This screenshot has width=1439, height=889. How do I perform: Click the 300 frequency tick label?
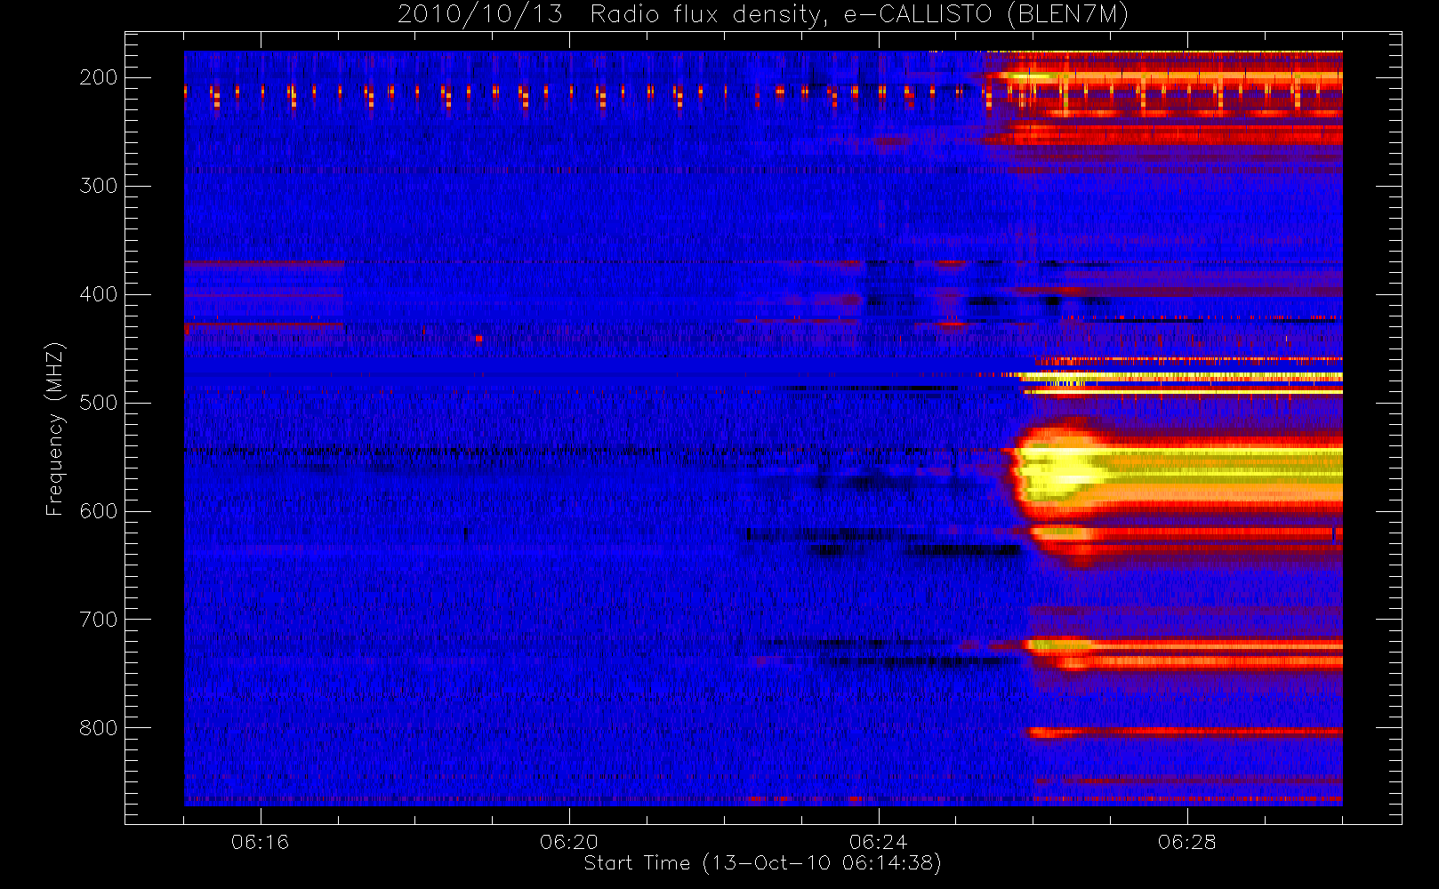(x=98, y=186)
